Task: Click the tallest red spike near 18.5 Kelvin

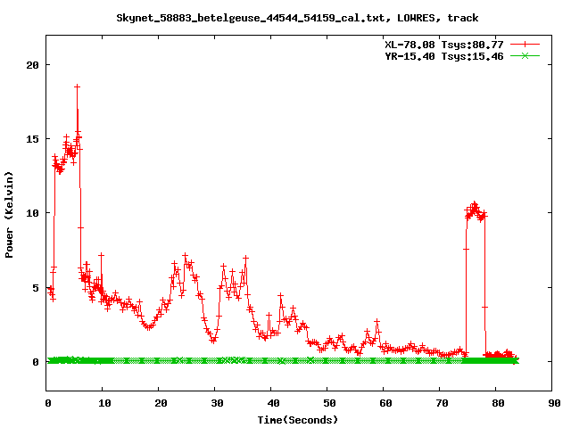Action: pos(77,86)
